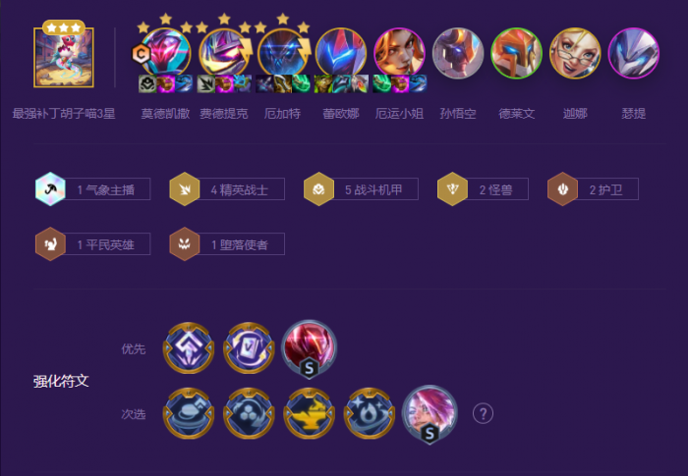Click the 厄运小姐 champion portrait
688x476 pixels.
tap(399, 53)
